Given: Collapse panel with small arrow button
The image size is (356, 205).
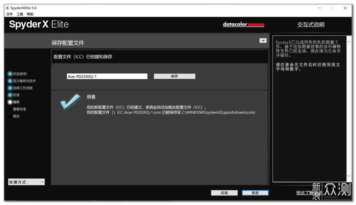Looking at the screenshot, I should [263, 41].
